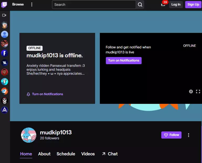
Task: Click the mudkip1013 profile picture
Action: pyautogui.click(x=29, y=135)
